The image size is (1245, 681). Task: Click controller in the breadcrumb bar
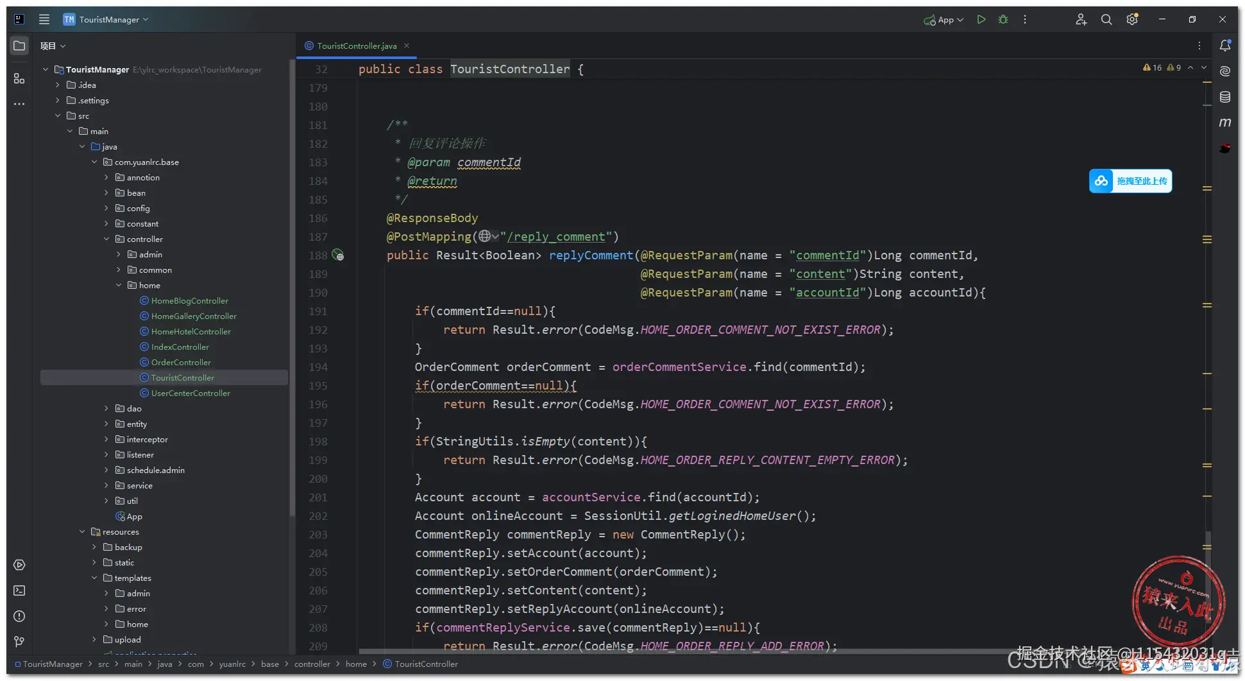[312, 664]
